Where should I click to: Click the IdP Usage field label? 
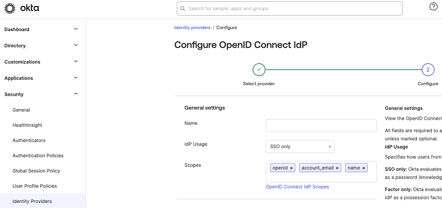pyautogui.click(x=195, y=144)
